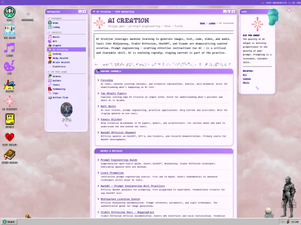Click the taskbar clock showing 17:29
This screenshot has height=225, width=301.
coord(295,222)
